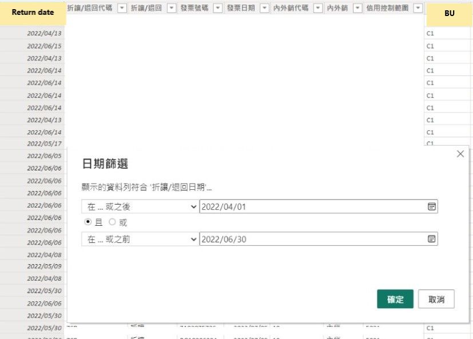Select the 內外銷 column header text
This screenshot has width=473, height=339.
(337, 8)
